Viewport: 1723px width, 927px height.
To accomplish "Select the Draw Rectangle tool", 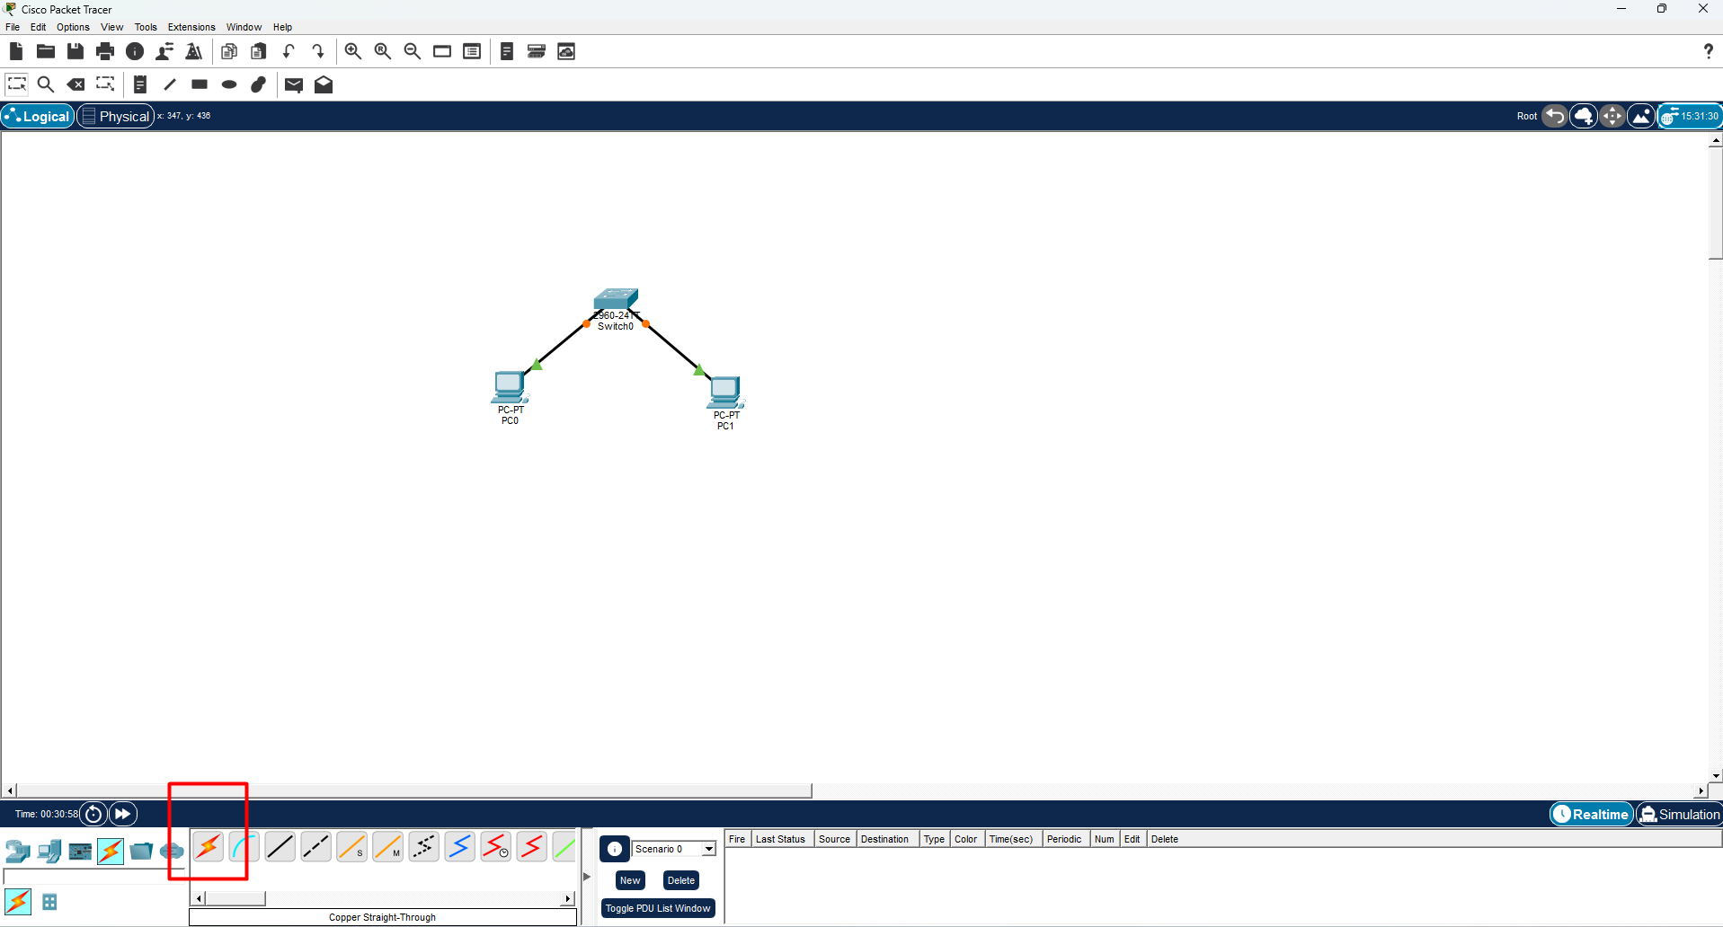I will pyautogui.click(x=200, y=84).
